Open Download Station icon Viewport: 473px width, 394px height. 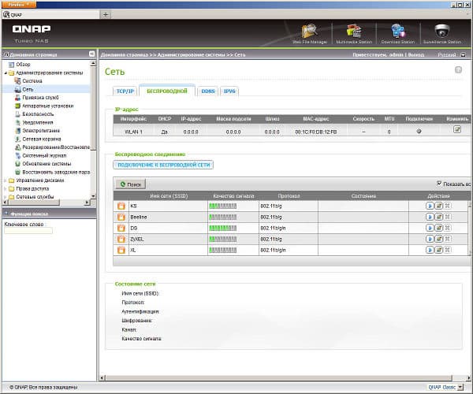pyautogui.click(x=397, y=32)
